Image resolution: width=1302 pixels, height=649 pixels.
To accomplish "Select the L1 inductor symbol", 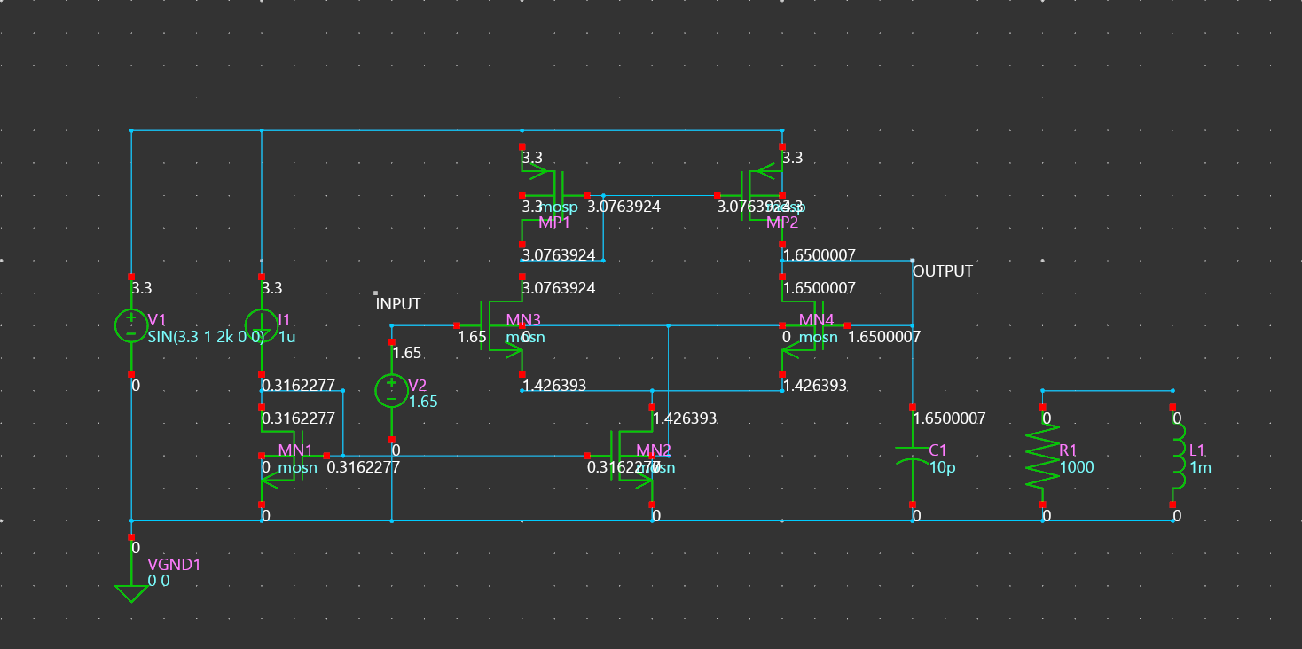I will [1178, 456].
